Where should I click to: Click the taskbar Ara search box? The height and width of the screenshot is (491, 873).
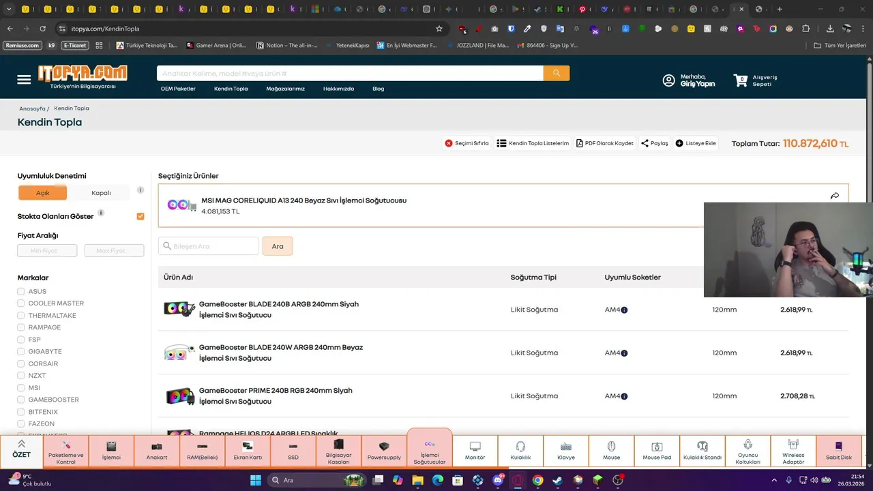point(315,480)
